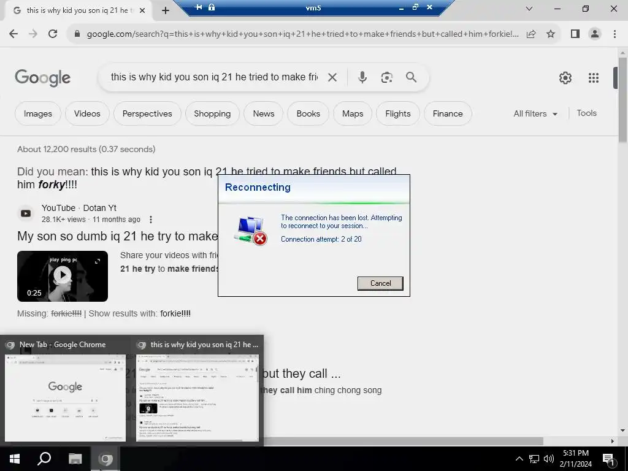Open Google quick settings gear
Screen dimensions: 628x471
point(565,78)
